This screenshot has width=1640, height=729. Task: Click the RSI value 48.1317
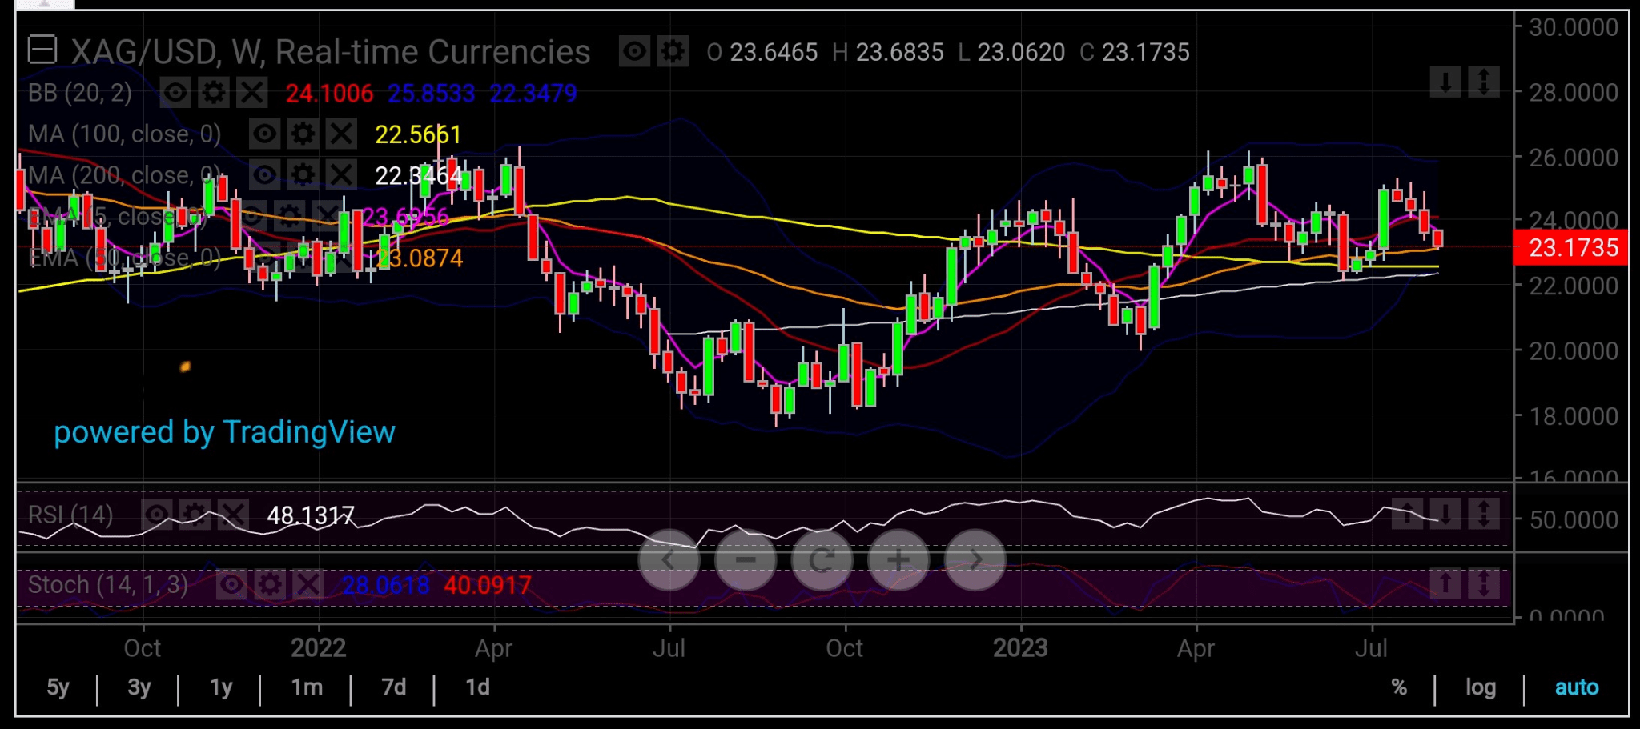point(311,515)
